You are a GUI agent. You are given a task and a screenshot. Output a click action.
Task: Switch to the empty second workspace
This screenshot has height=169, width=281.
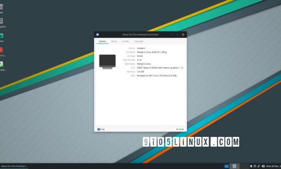(244, 166)
